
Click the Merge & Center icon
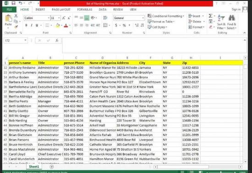point(105,25)
